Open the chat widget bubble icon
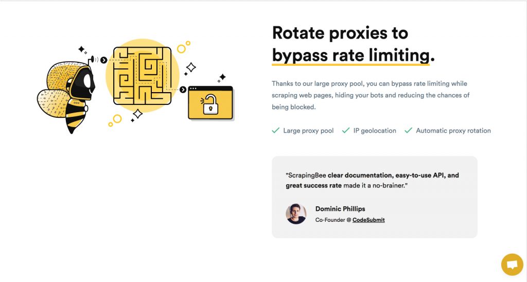The height and width of the screenshot is (282, 527). 512,265
